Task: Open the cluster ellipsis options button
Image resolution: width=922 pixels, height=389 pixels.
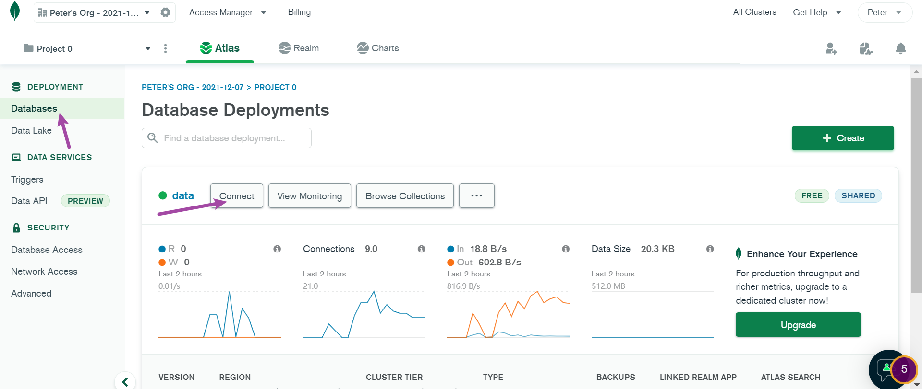Action: tap(477, 195)
